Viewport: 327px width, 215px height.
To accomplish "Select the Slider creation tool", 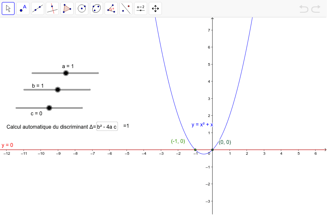I will tap(140, 8).
